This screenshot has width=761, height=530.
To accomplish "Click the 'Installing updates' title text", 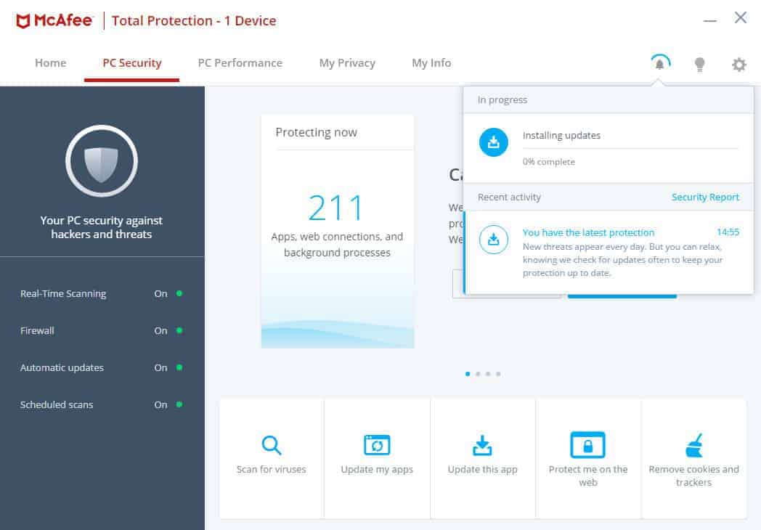I will click(561, 136).
